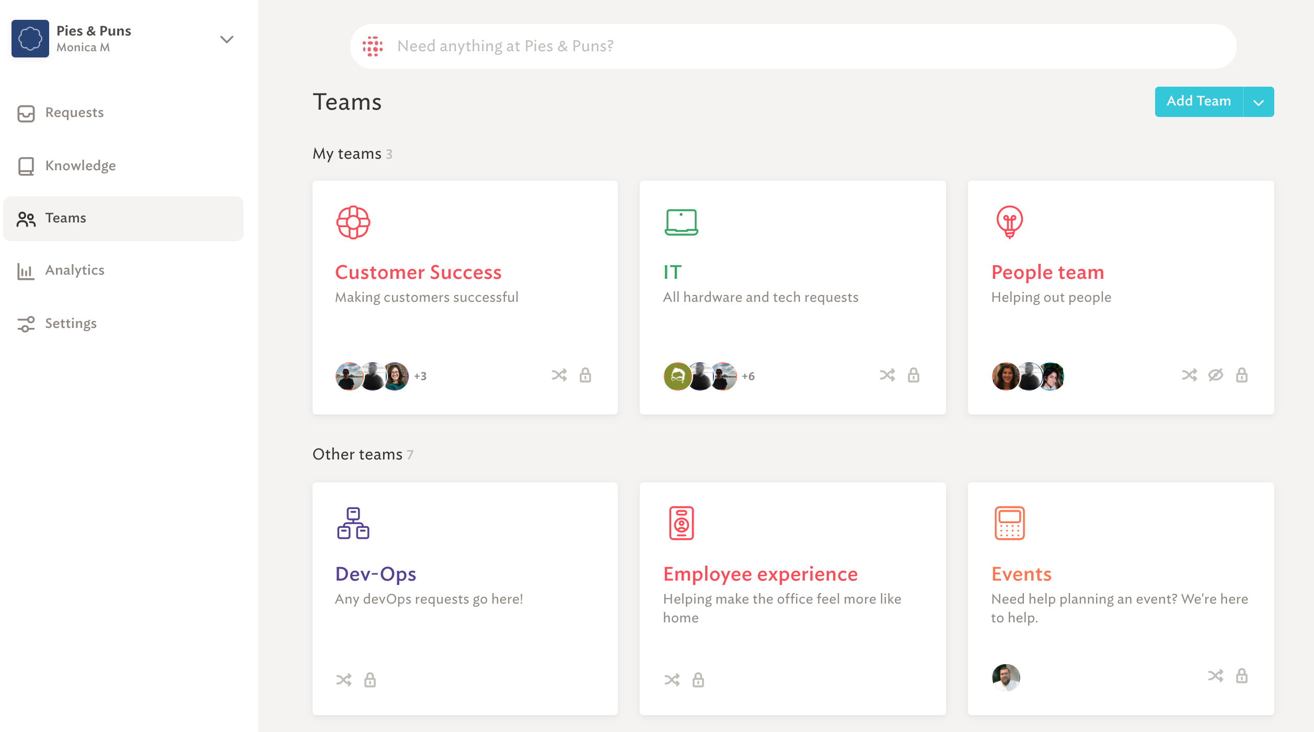Viewport: 1314px width, 732px height.
Task: Click the Add Team button
Action: tap(1199, 102)
